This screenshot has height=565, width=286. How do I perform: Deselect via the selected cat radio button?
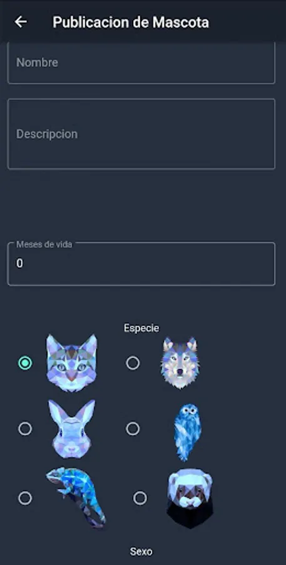(x=25, y=363)
